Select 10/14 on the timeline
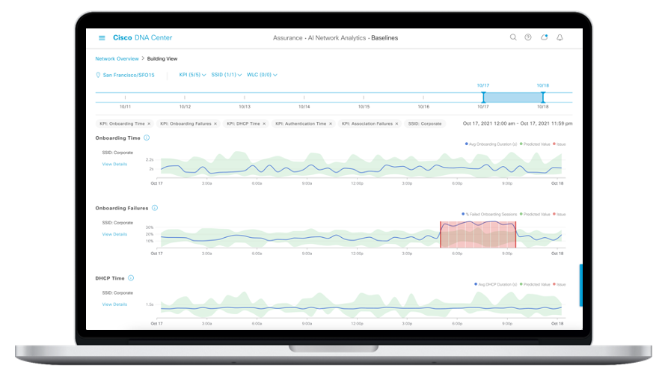This screenshot has height=371, width=662. coord(304,106)
